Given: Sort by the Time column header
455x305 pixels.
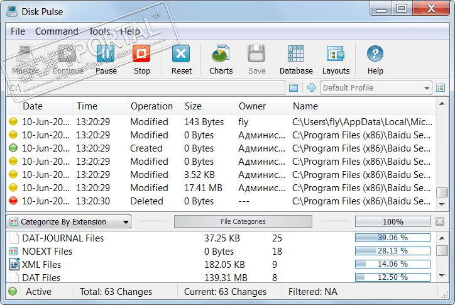Looking at the screenshot, I should [101, 106].
